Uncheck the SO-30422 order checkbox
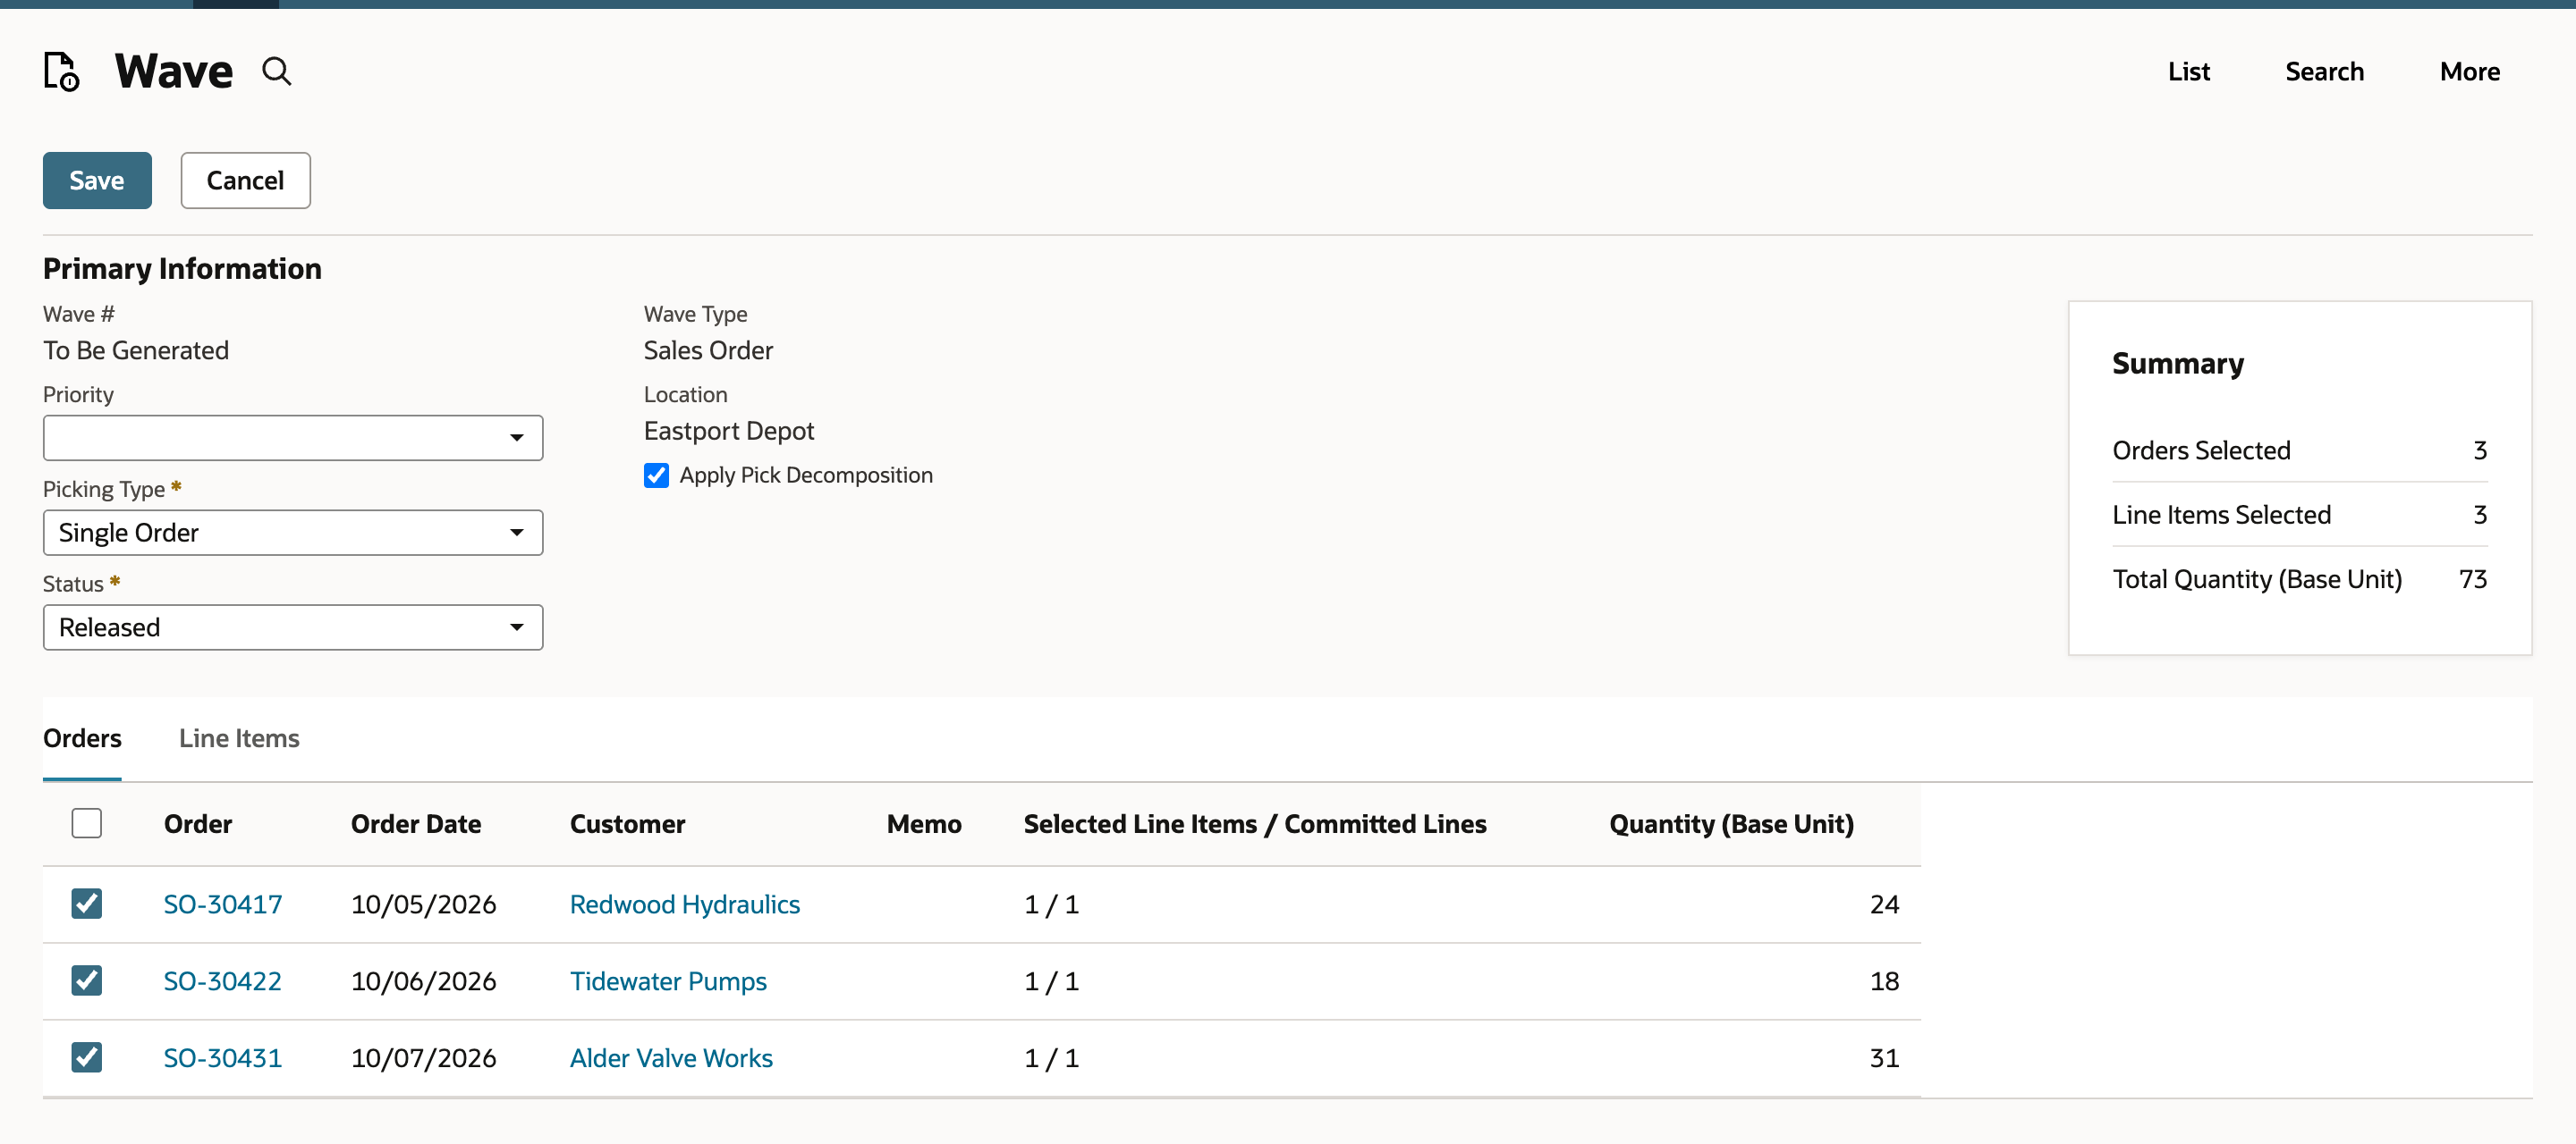 (x=87, y=980)
